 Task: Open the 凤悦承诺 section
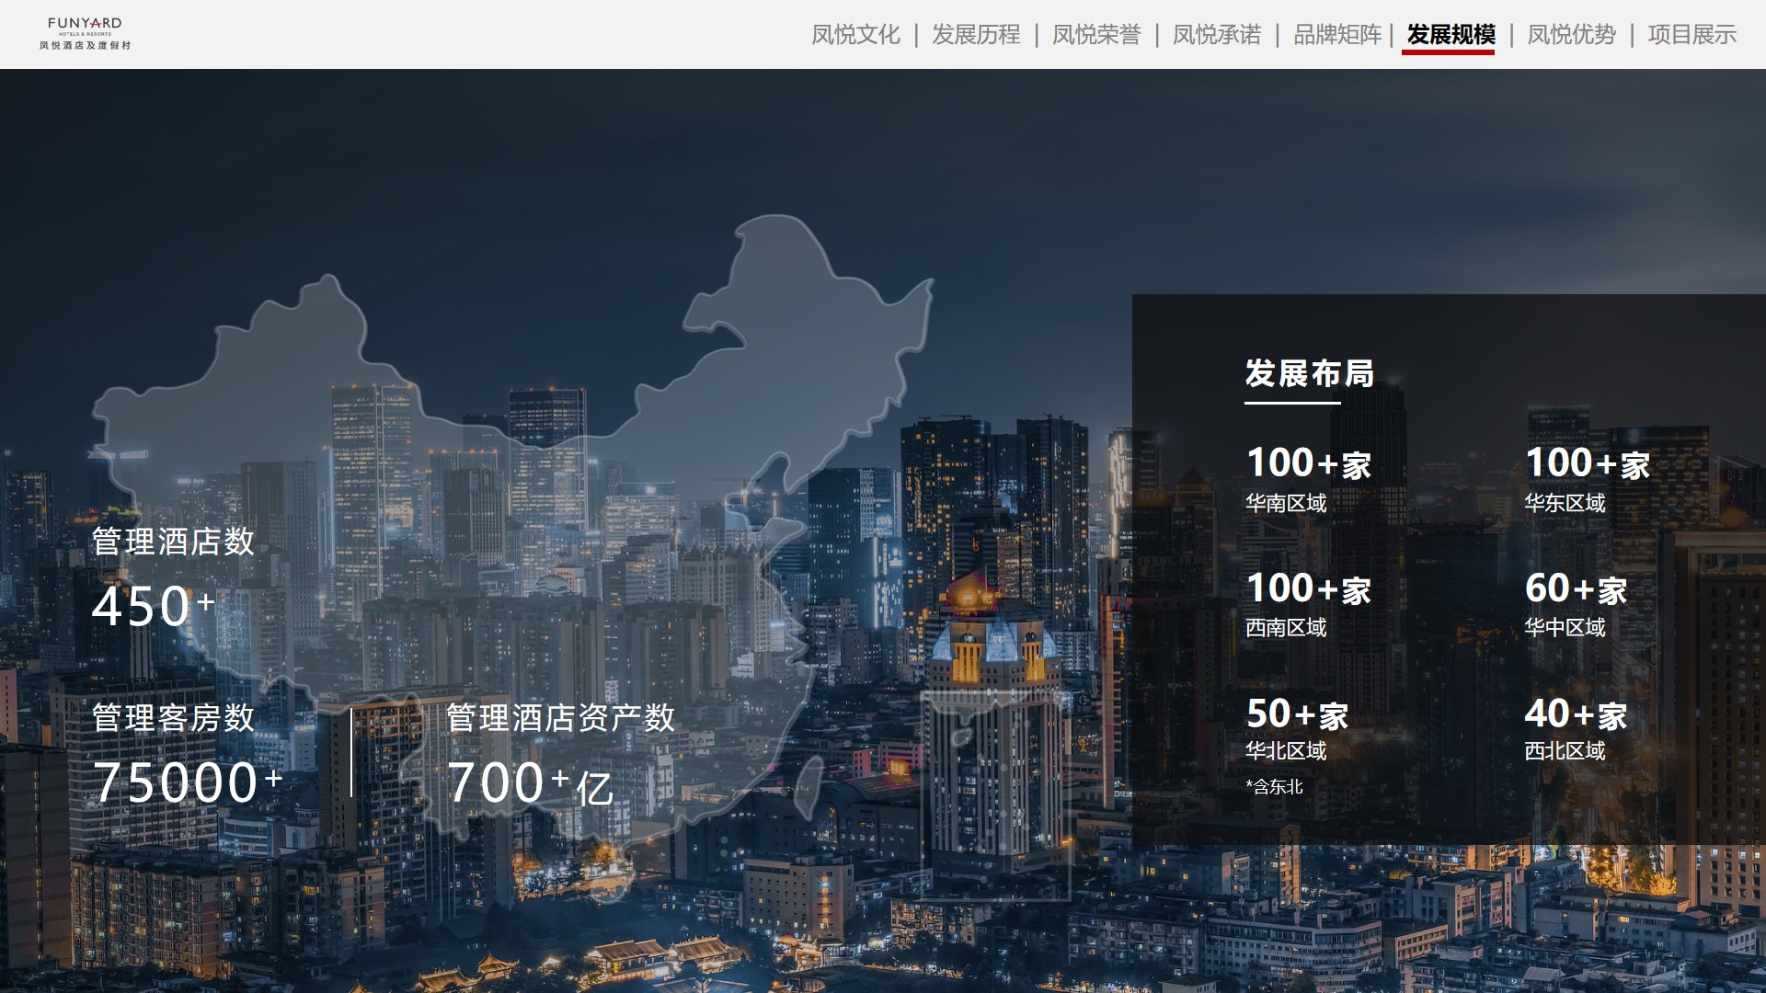(x=1216, y=35)
